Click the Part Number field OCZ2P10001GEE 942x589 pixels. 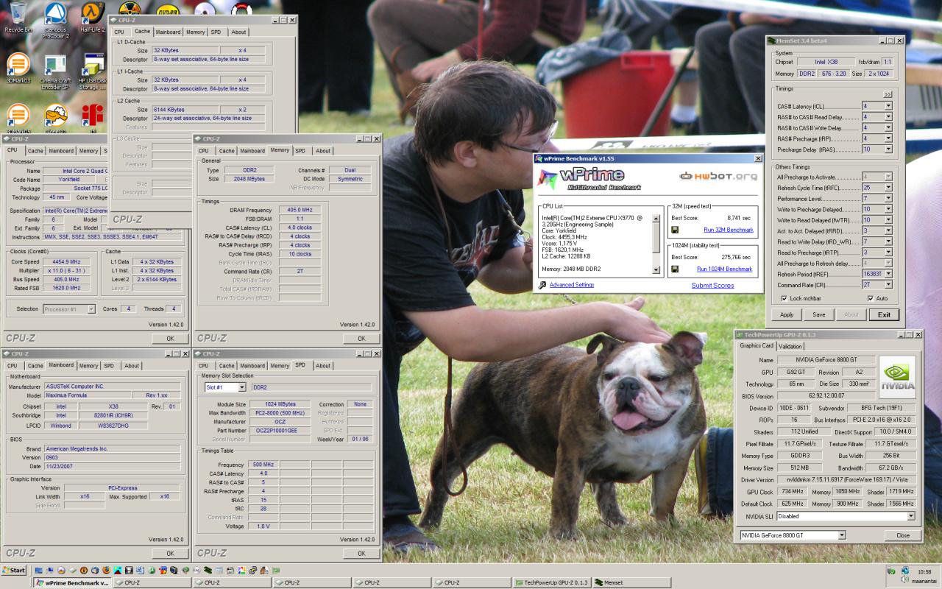click(279, 430)
